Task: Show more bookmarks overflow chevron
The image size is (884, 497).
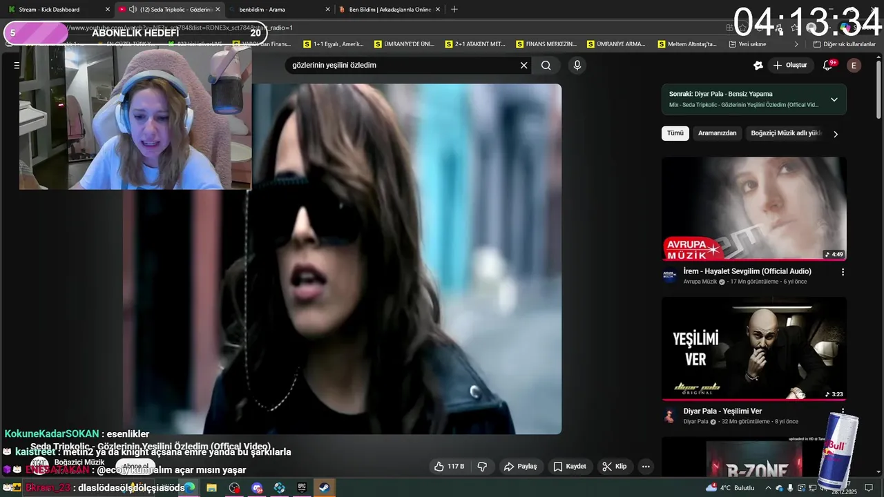Action: (x=796, y=44)
